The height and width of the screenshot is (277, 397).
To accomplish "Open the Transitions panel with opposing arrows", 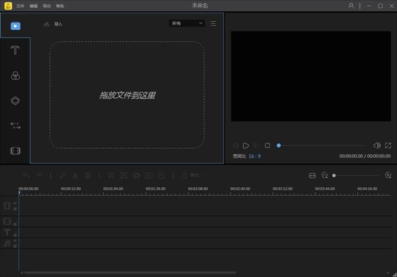I will pyautogui.click(x=15, y=126).
